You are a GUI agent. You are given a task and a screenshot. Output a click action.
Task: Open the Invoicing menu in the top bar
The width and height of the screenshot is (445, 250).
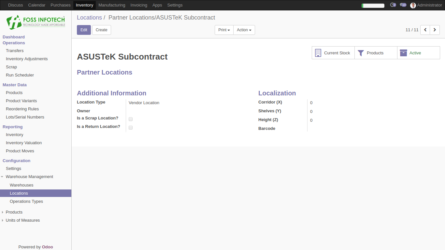pos(139,5)
